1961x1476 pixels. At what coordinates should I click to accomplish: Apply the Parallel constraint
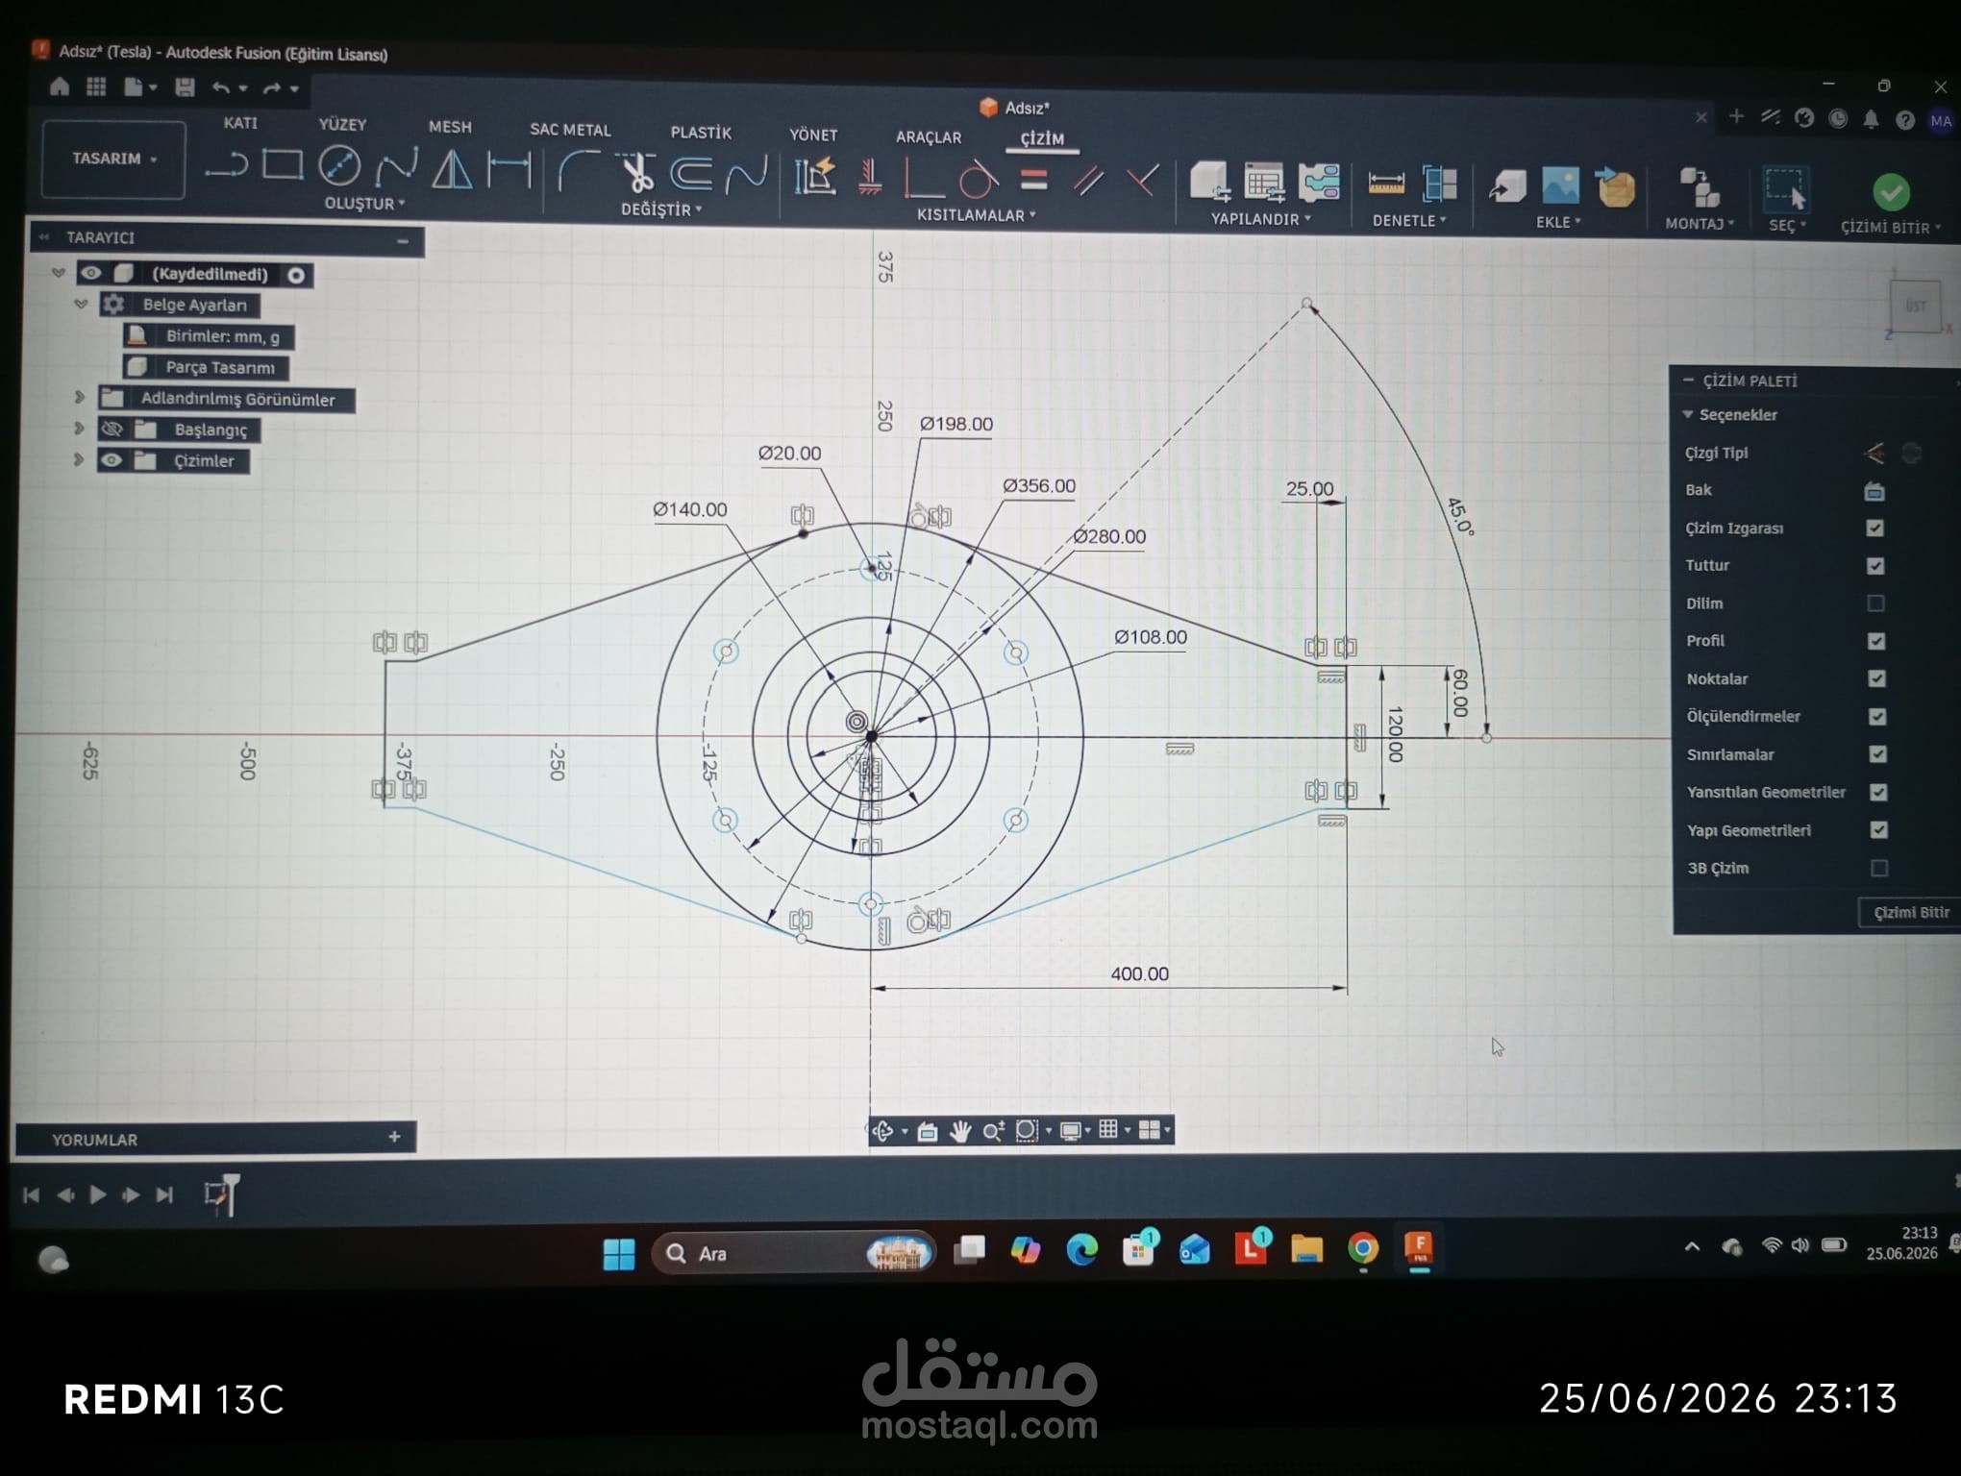[x=1087, y=181]
